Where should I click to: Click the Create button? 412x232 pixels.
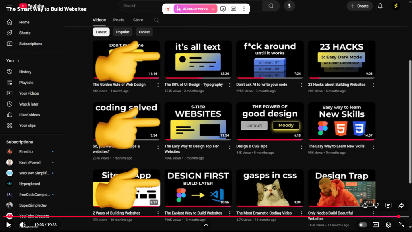(x=359, y=6)
